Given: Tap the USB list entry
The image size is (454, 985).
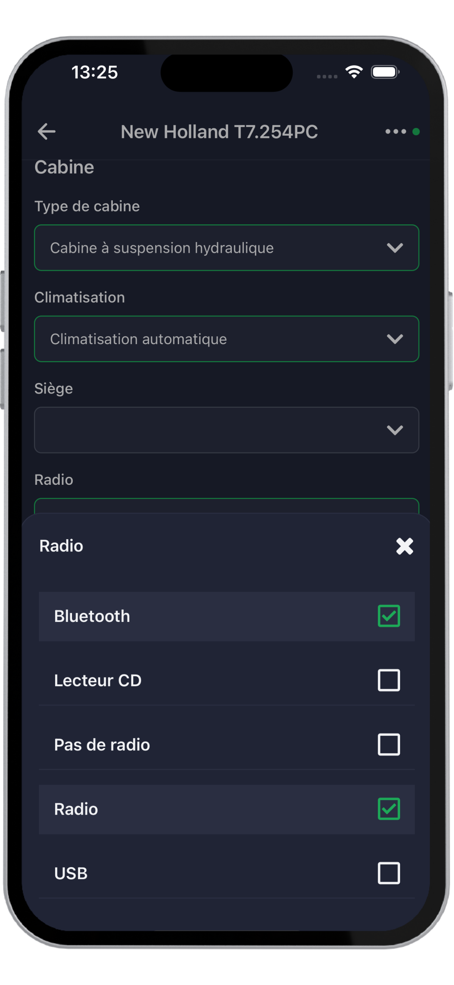Looking at the screenshot, I should pos(71,874).
